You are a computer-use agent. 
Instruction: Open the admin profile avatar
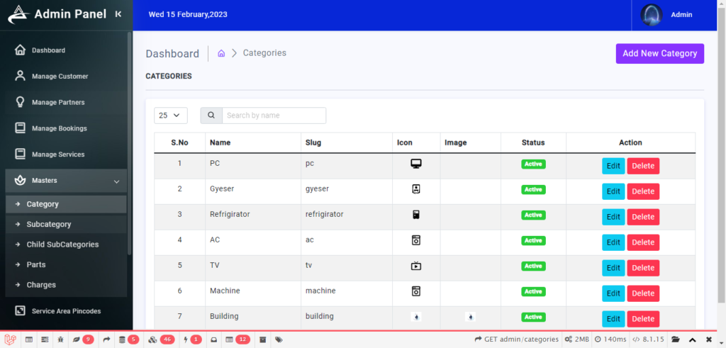pyautogui.click(x=651, y=15)
